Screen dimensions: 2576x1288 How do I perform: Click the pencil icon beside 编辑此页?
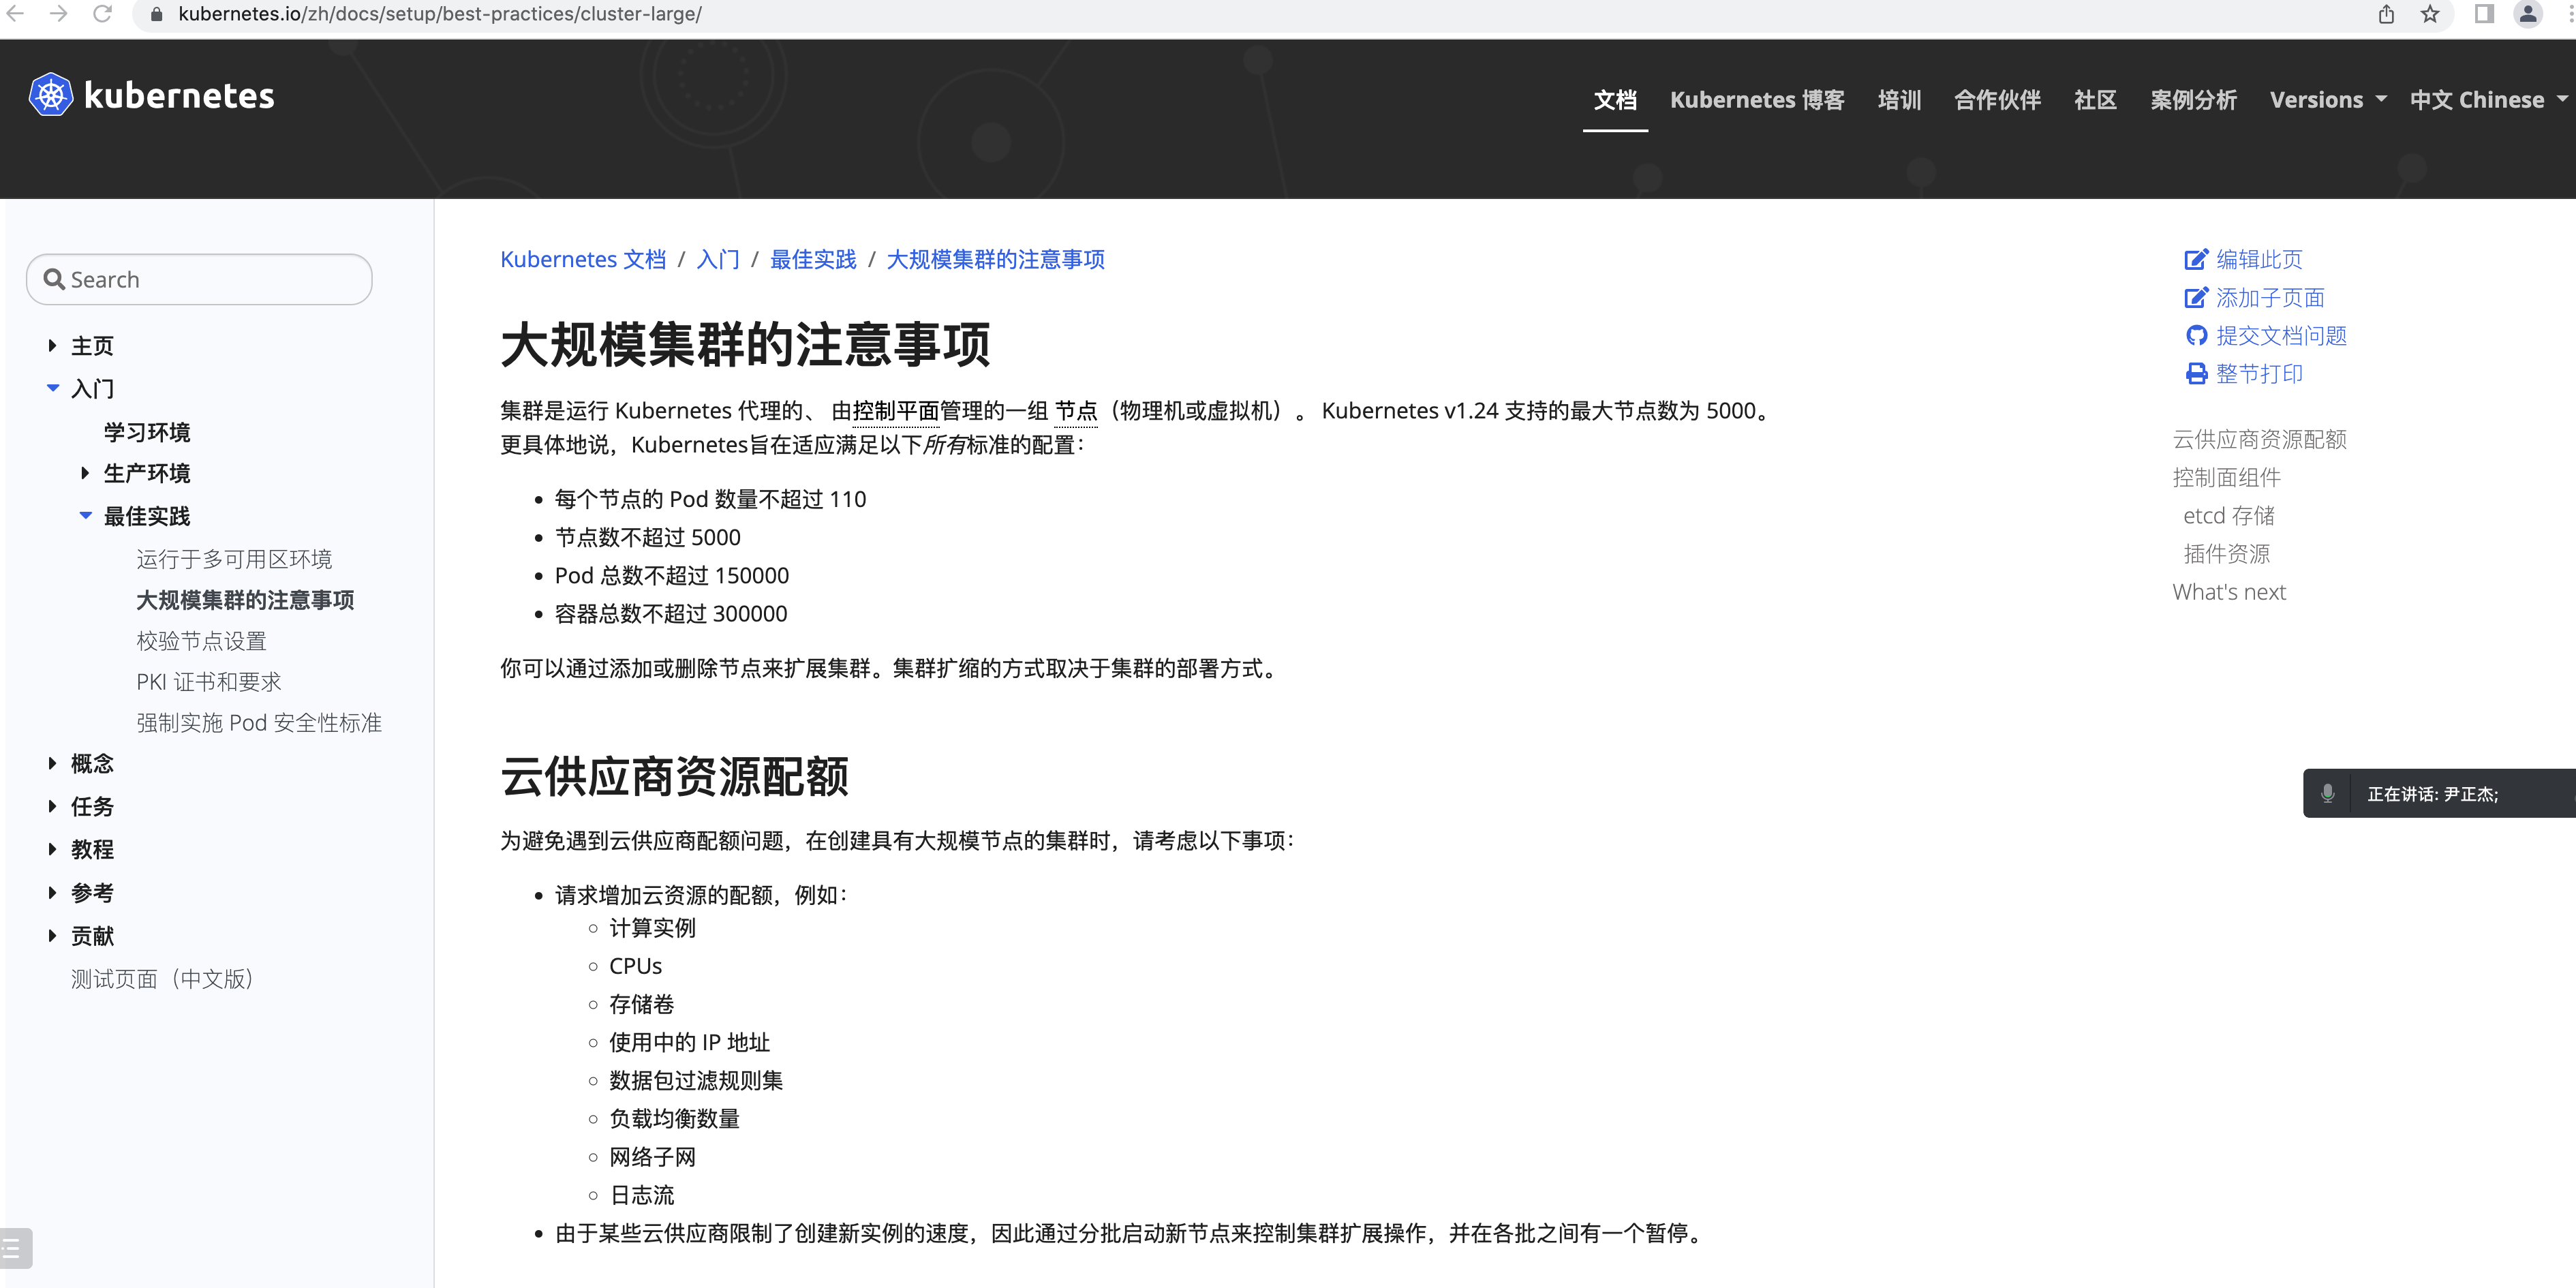[2196, 258]
